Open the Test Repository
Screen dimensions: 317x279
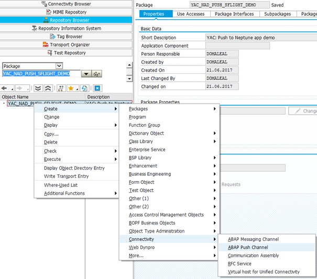pyautogui.click(x=66, y=53)
